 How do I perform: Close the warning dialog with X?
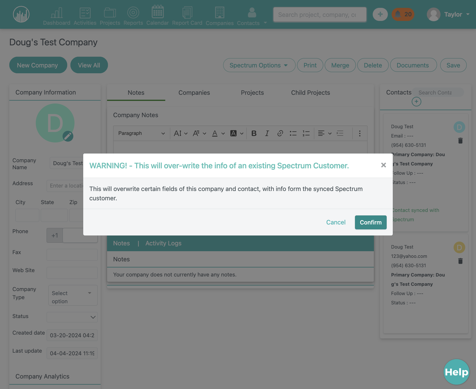pos(383,165)
